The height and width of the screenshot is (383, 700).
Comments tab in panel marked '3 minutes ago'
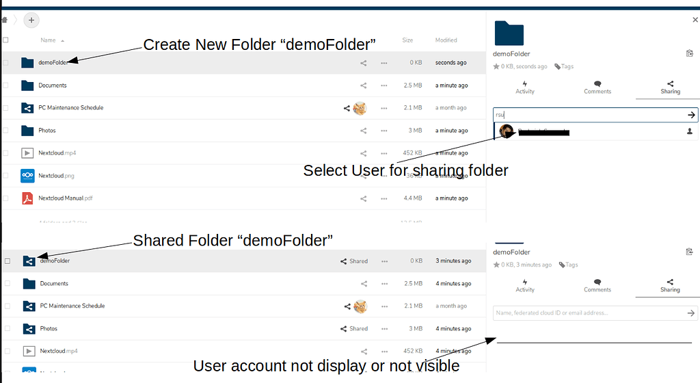597,286
